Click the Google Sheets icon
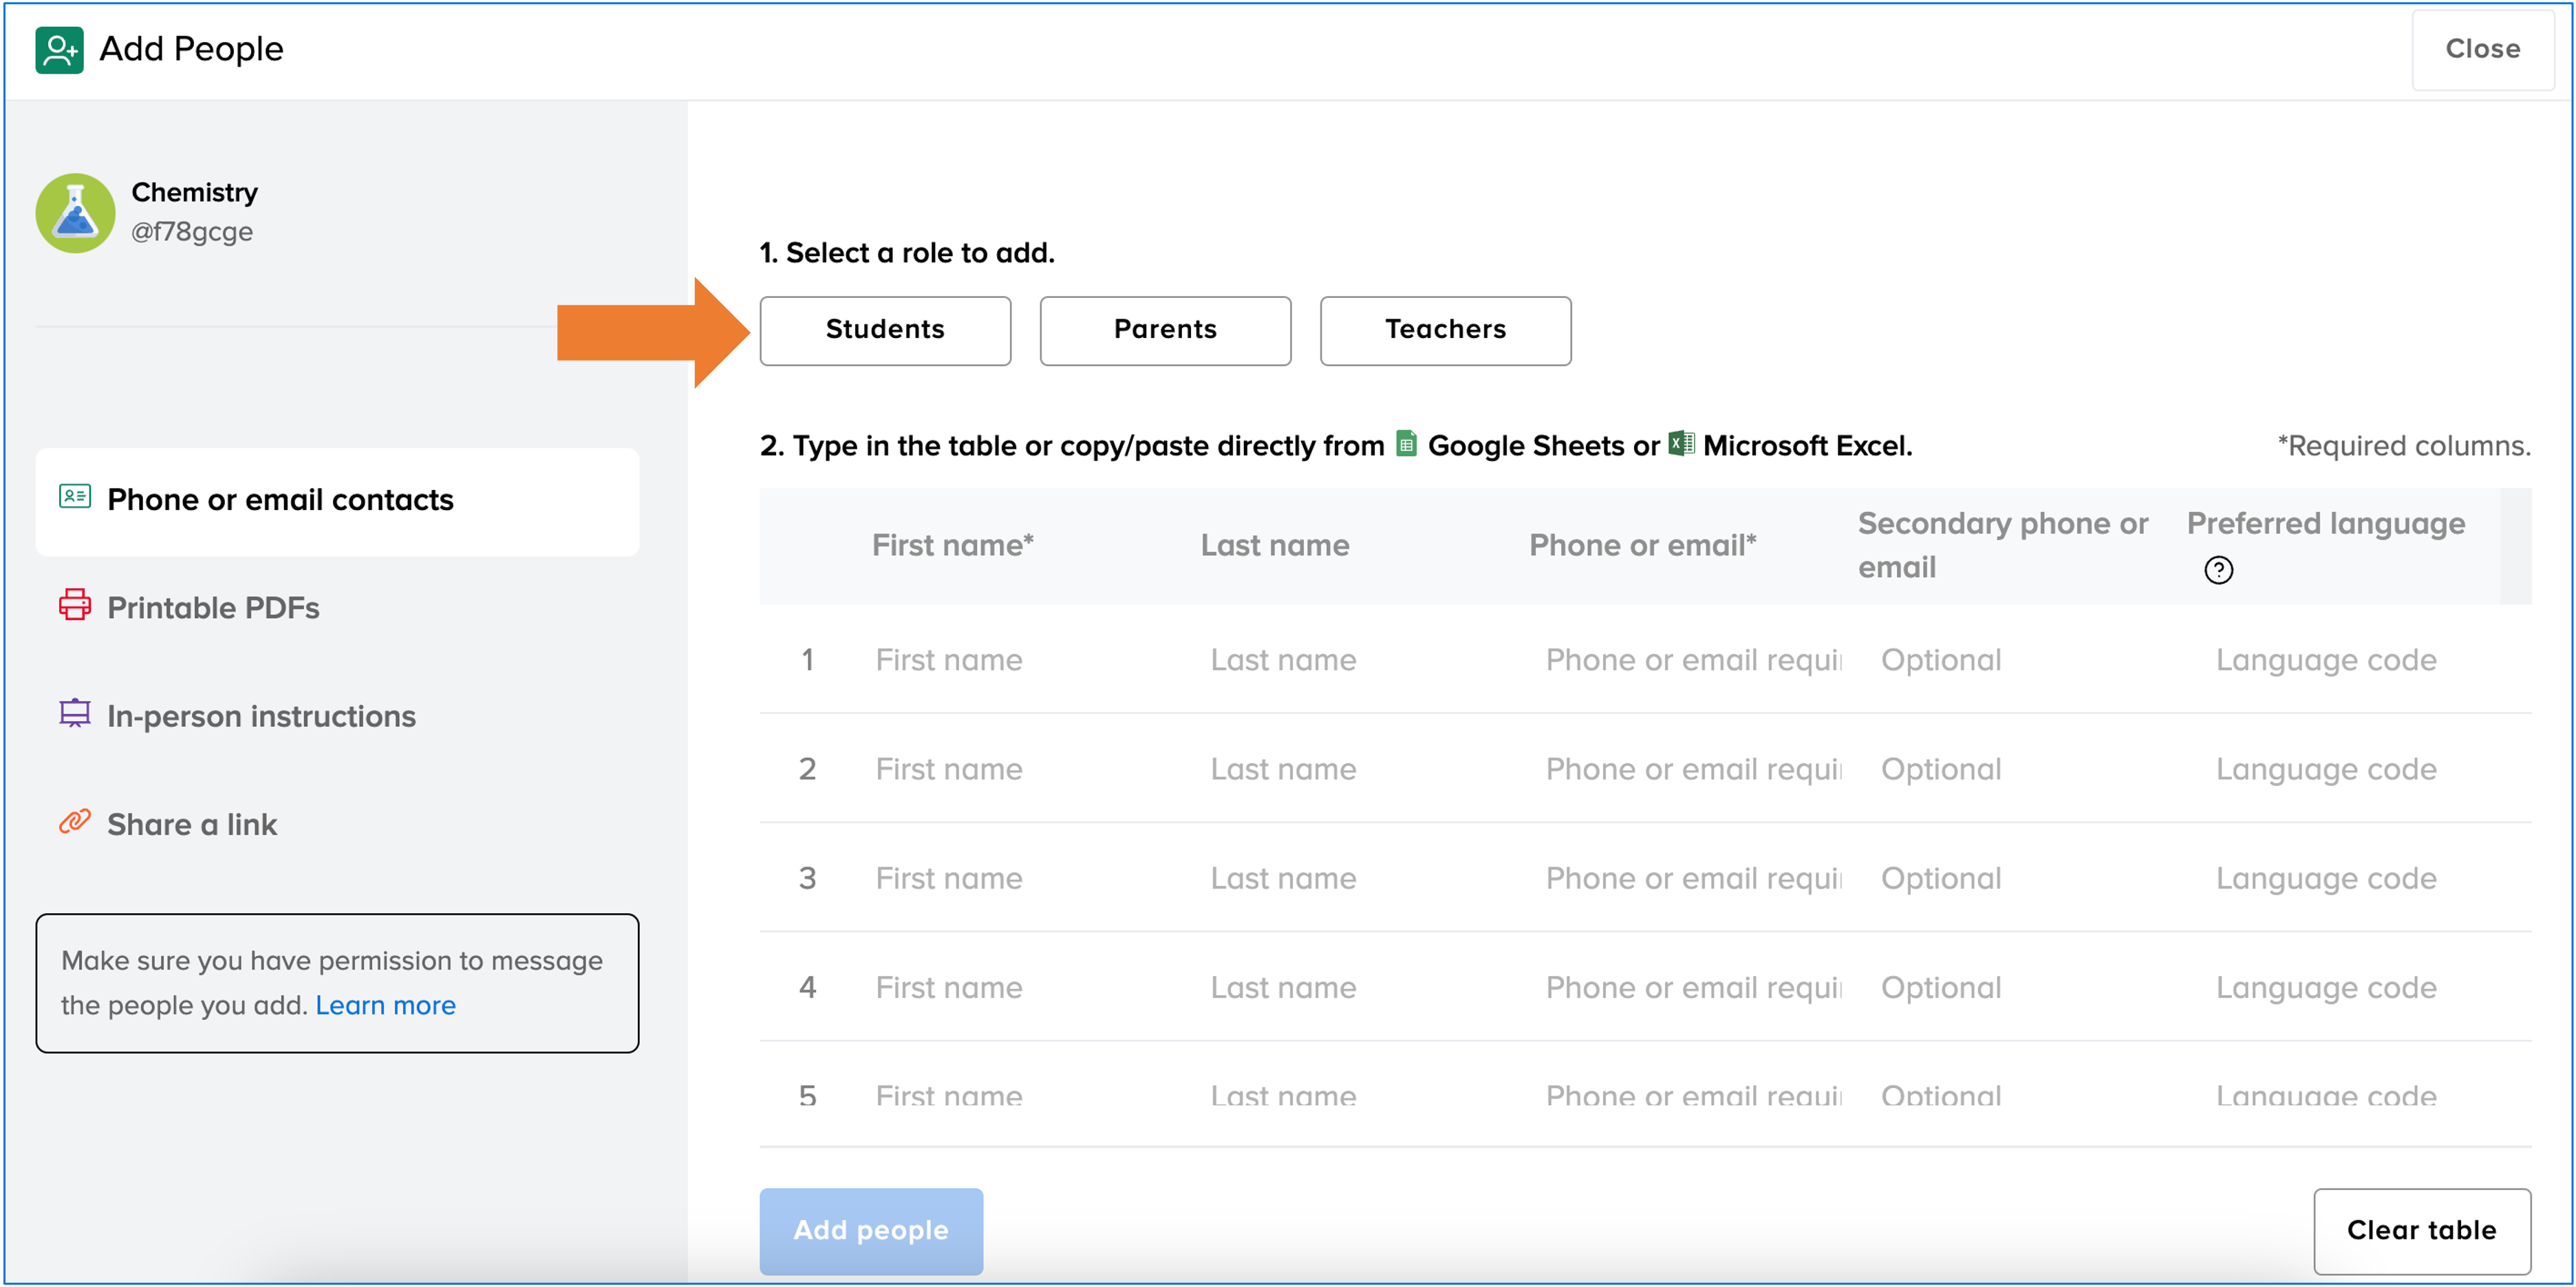The height and width of the screenshot is (1287, 2576). click(x=1406, y=443)
